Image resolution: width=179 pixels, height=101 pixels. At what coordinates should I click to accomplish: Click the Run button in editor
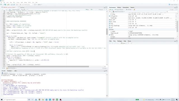pos(87,10)
